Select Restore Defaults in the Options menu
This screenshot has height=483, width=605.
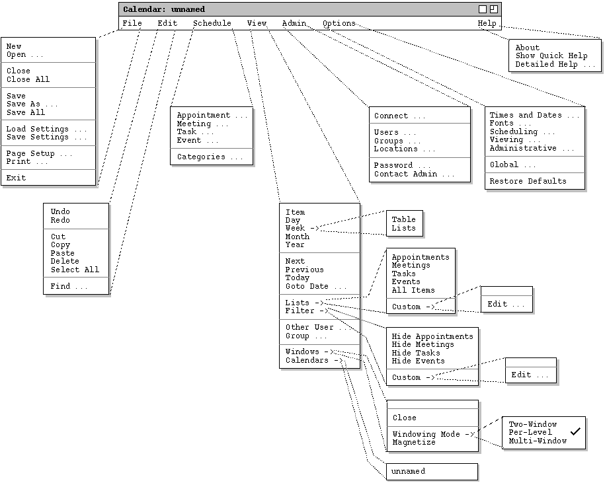point(528,181)
